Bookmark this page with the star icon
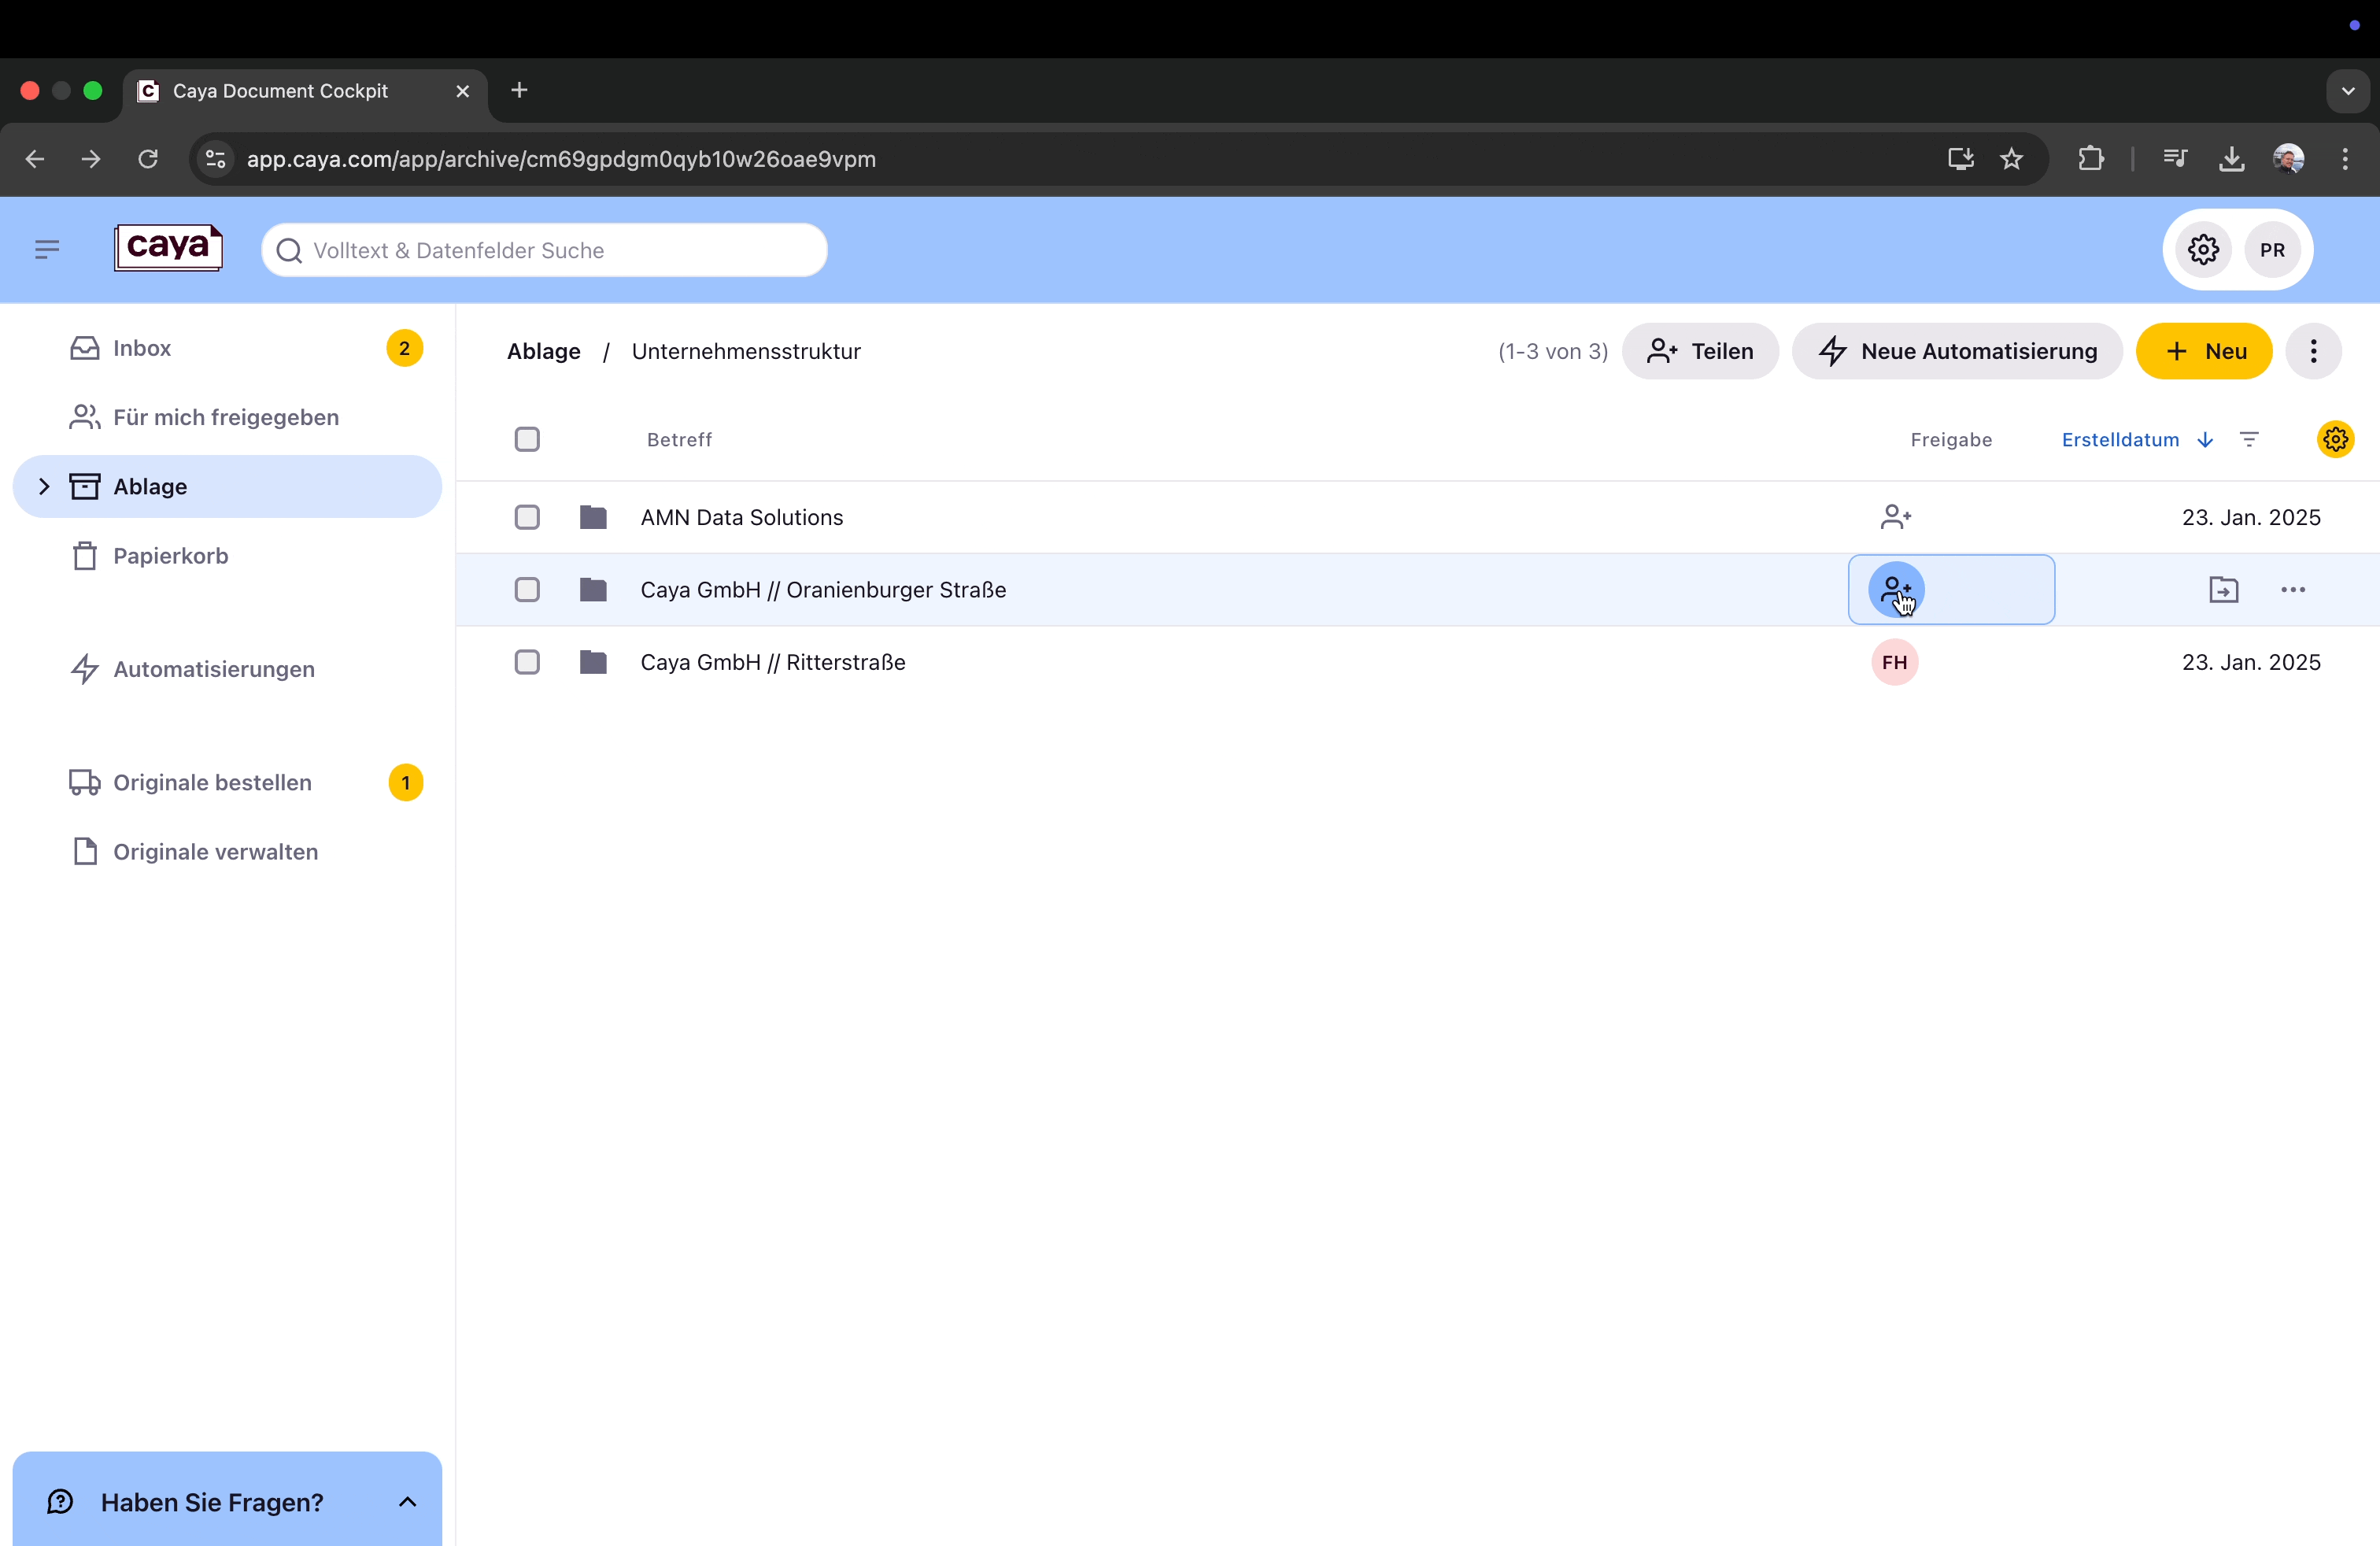Image resolution: width=2380 pixels, height=1546 pixels. pos(2012,159)
